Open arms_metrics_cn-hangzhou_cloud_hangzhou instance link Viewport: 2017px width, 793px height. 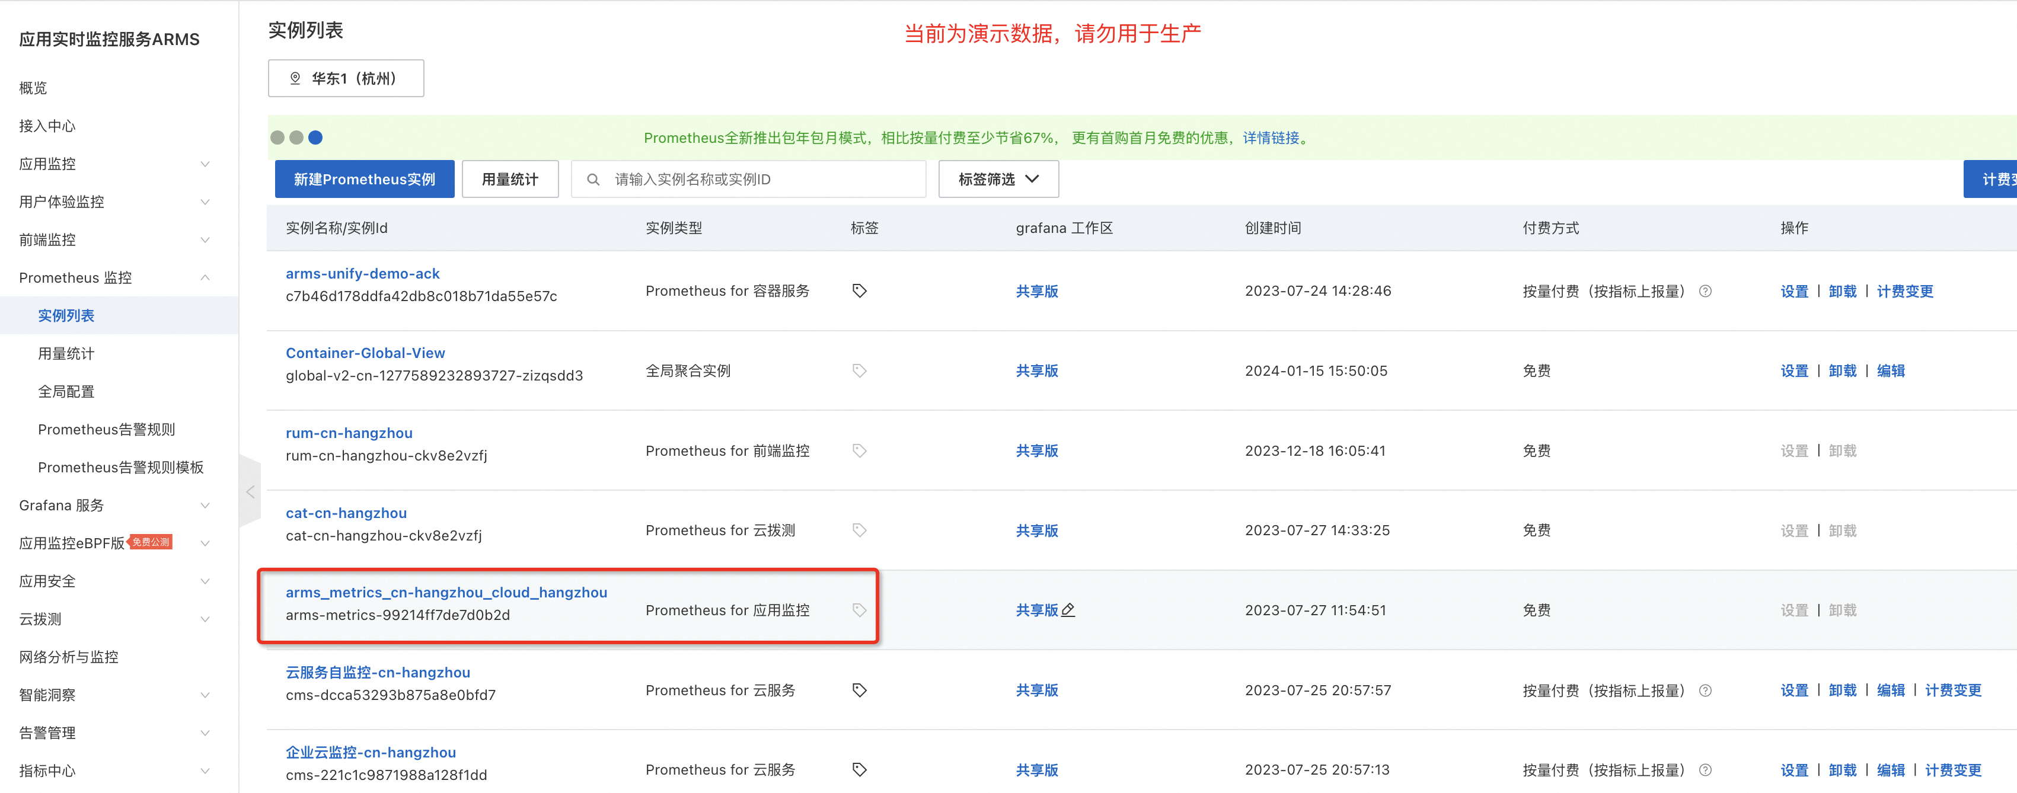446,593
